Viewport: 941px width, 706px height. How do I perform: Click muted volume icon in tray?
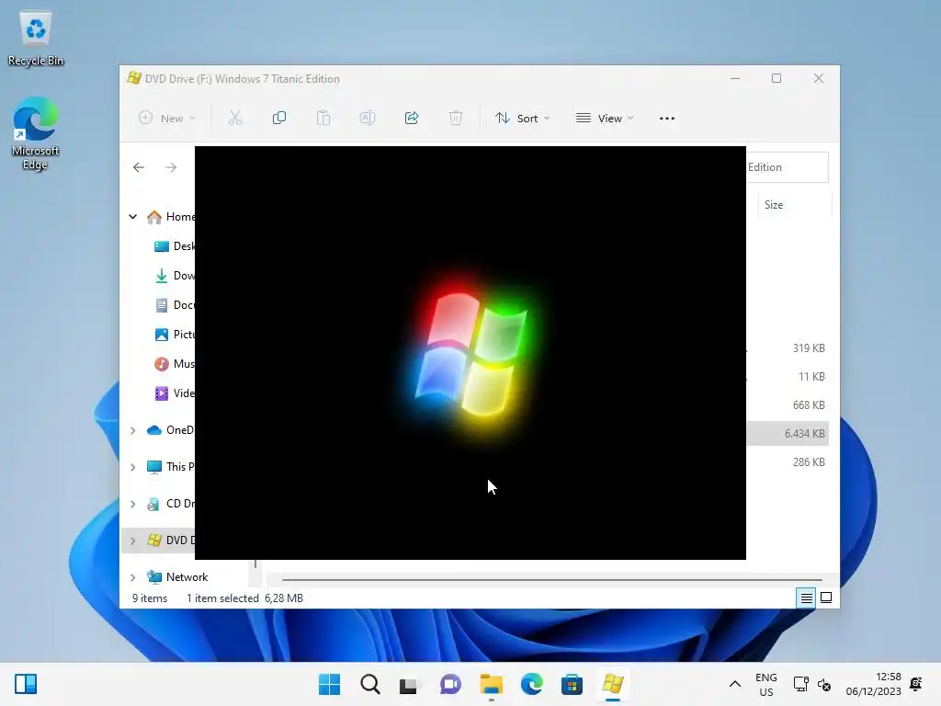click(x=824, y=684)
